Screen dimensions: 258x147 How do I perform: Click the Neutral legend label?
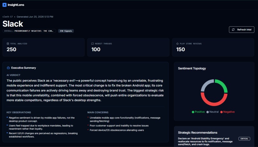214,112
